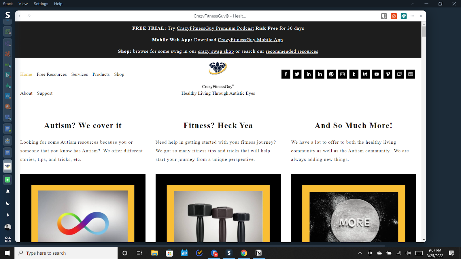Open Notion from the taskbar
The width and height of the screenshot is (461, 259).
[x=259, y=253]
